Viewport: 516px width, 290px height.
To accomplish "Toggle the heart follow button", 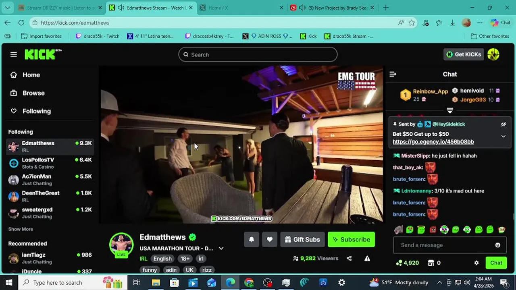I will (270, 240).
